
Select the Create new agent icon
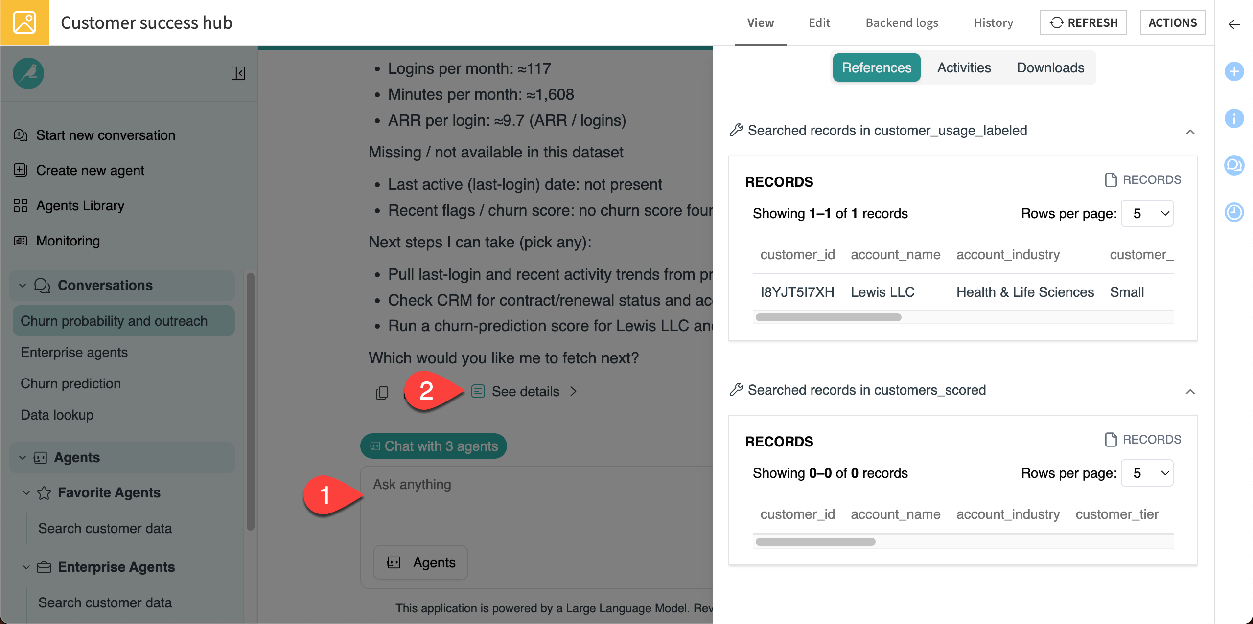pos(20,170)
